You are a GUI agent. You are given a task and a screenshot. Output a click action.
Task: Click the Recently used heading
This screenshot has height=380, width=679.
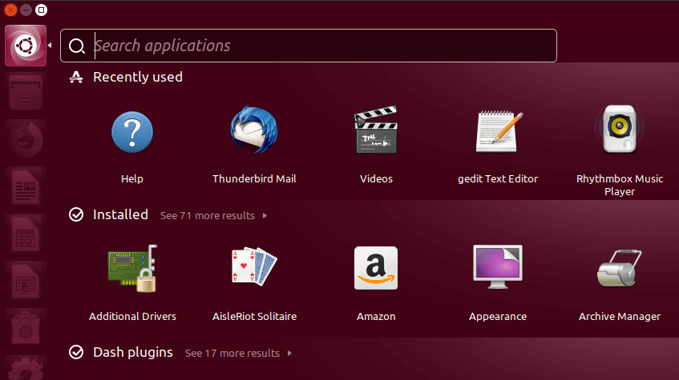pos(138,77)
